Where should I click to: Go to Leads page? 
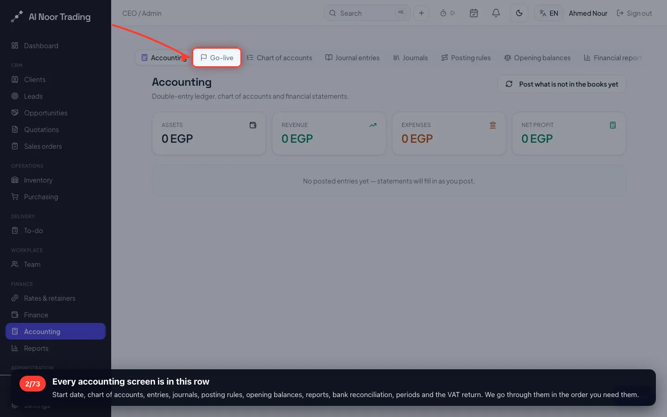(56, 96)
